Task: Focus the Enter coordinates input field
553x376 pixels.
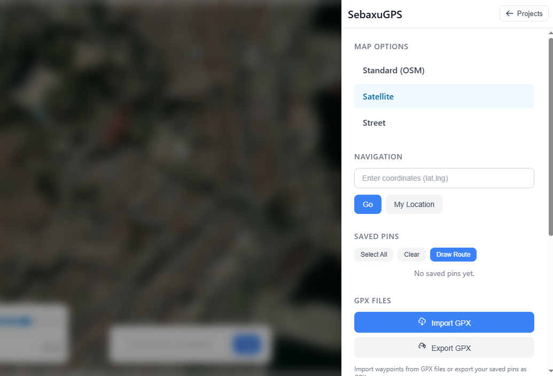Action: (444, 178)
